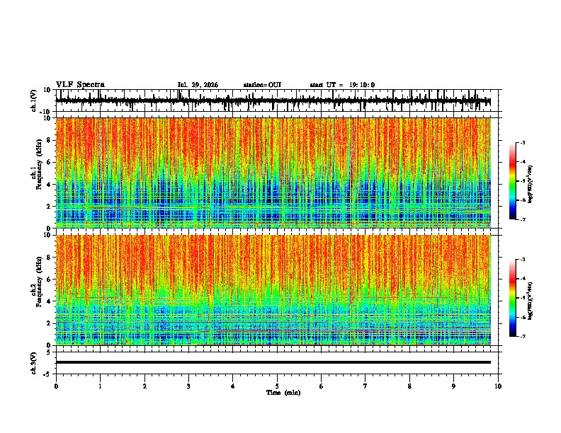561x433 pixels.
Task: Click the 5 tick on ch.3(V) axis
Action: (49, 352)
